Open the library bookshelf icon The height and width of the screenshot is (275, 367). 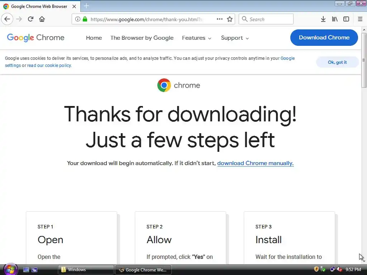point(335,19)
